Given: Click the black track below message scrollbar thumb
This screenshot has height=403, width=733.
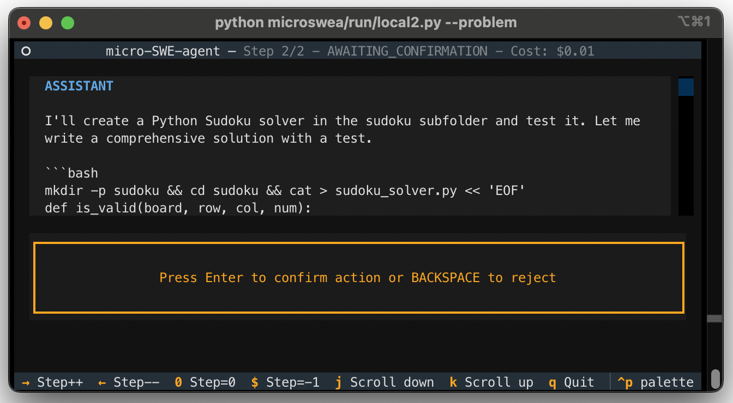Looking at the screenshot, I should click(x=686, y=158).
